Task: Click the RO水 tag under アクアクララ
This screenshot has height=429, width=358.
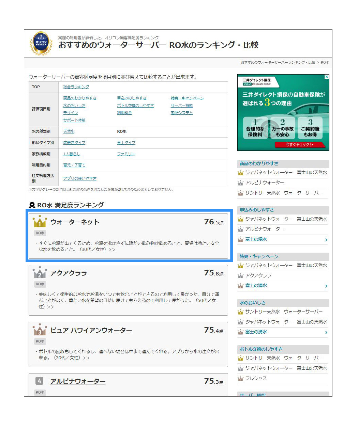Action: coord(40,284)
